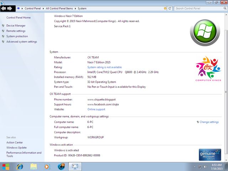Open Advanced system settings

click(22, 42)
